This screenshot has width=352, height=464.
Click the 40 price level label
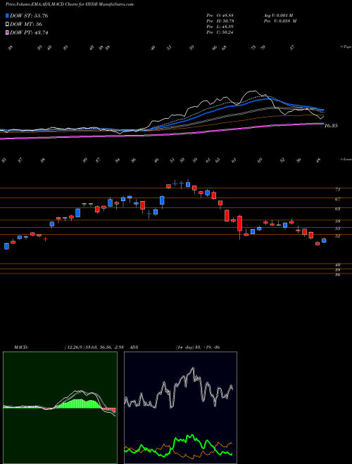337,265
